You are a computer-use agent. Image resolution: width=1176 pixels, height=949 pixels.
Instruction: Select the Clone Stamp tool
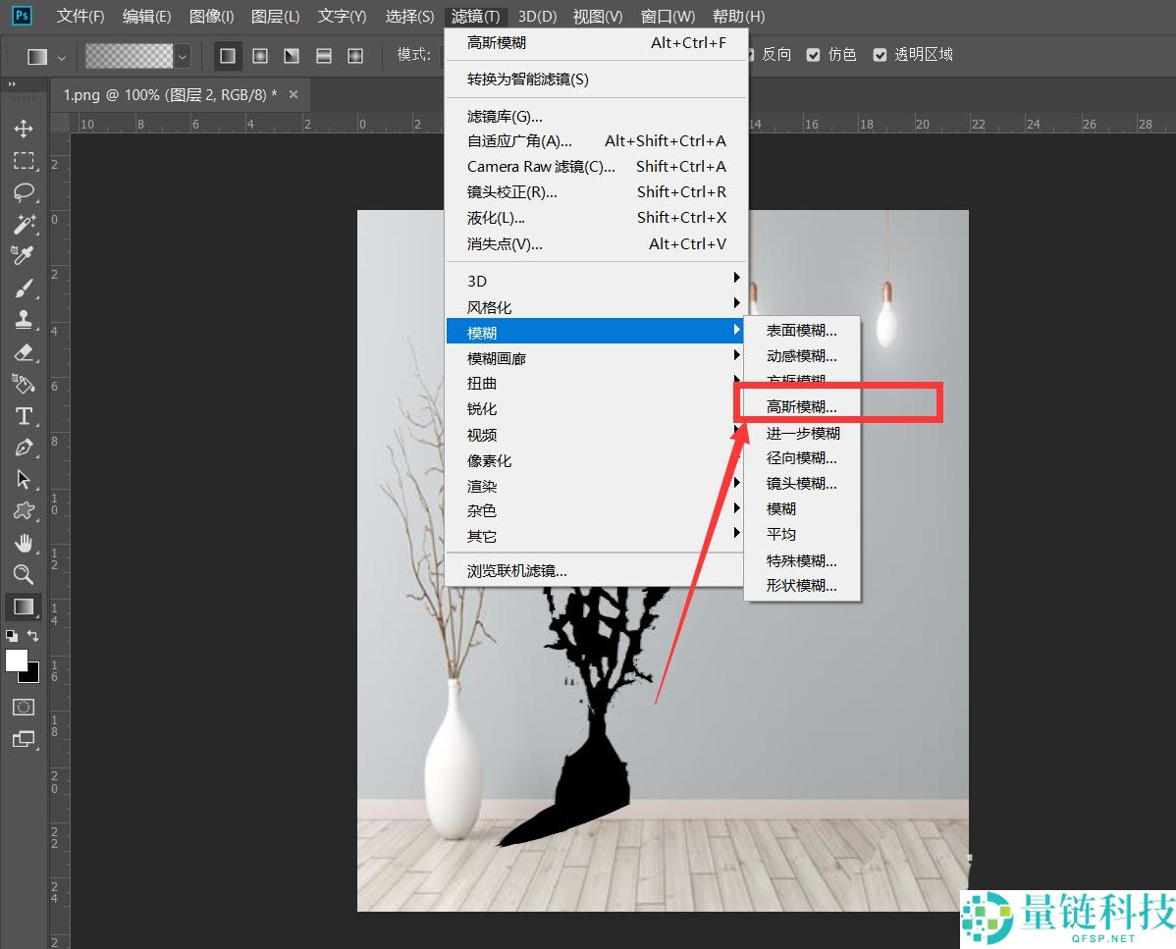click(24, 320)
